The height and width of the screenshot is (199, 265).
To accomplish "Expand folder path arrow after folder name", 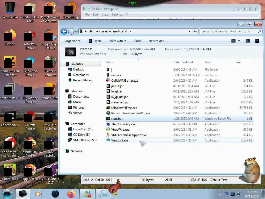I will [x=130, y=31].
